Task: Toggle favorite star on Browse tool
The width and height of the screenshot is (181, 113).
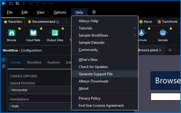Action: click(x=20, y=28)
